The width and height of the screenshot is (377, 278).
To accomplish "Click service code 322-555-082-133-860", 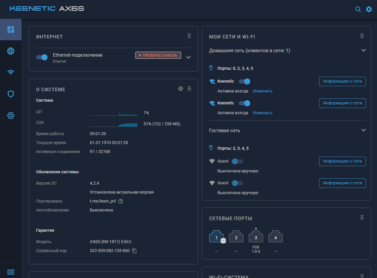I will (110, 251).
